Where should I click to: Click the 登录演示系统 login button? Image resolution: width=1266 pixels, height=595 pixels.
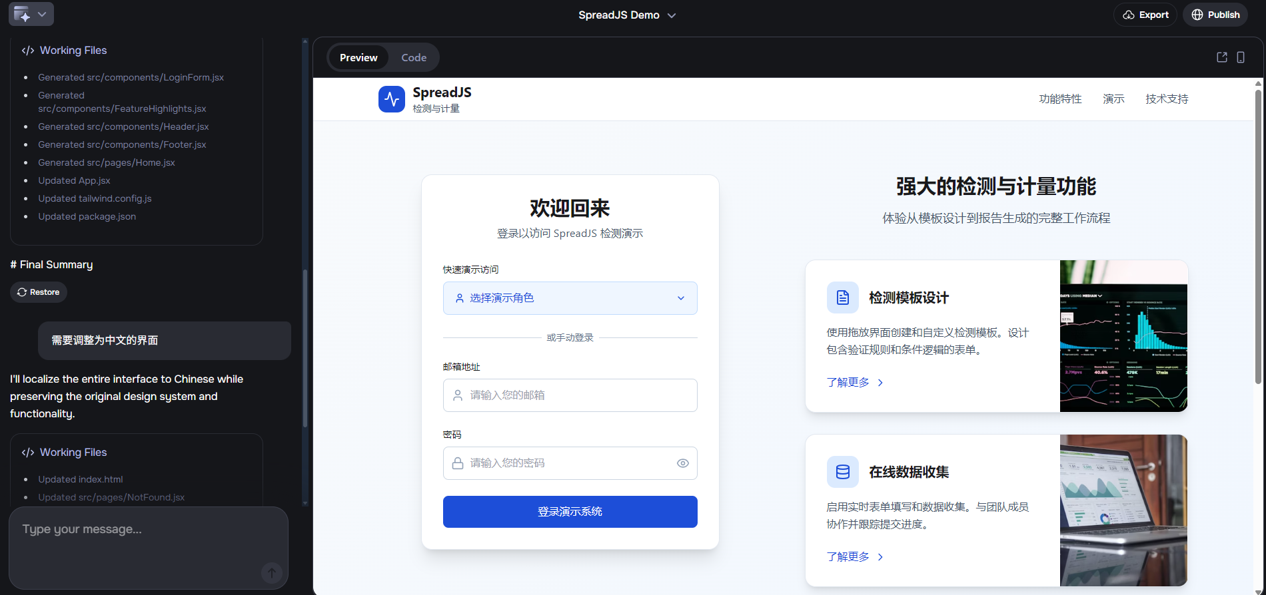point(570,512)
